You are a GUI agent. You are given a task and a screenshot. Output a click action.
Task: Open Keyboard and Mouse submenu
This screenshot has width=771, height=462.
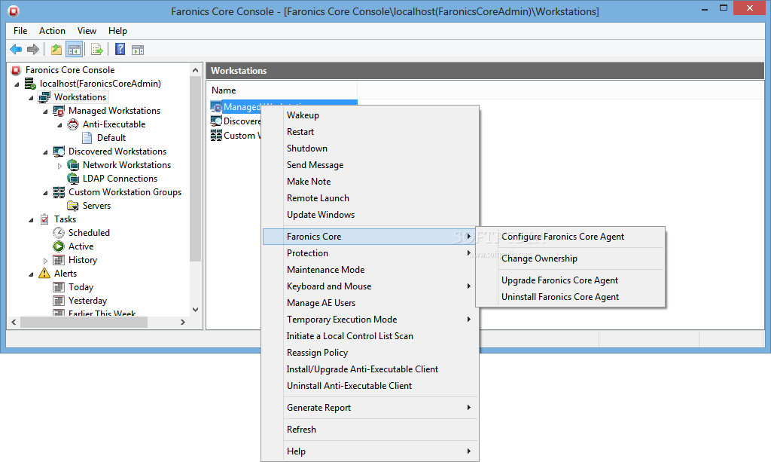tap(370, 286)
